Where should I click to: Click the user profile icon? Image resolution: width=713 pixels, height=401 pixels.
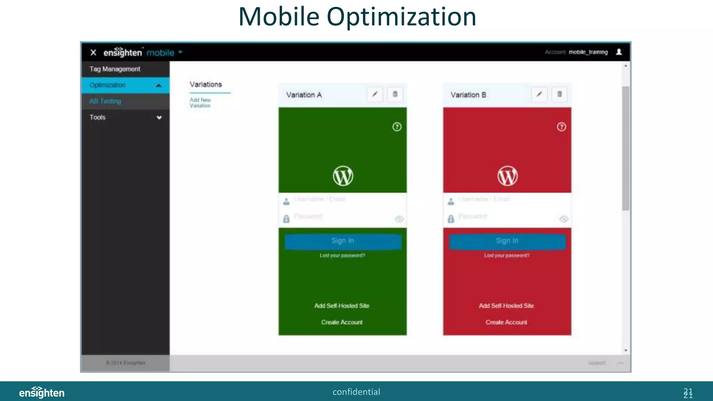coord(619,52)
